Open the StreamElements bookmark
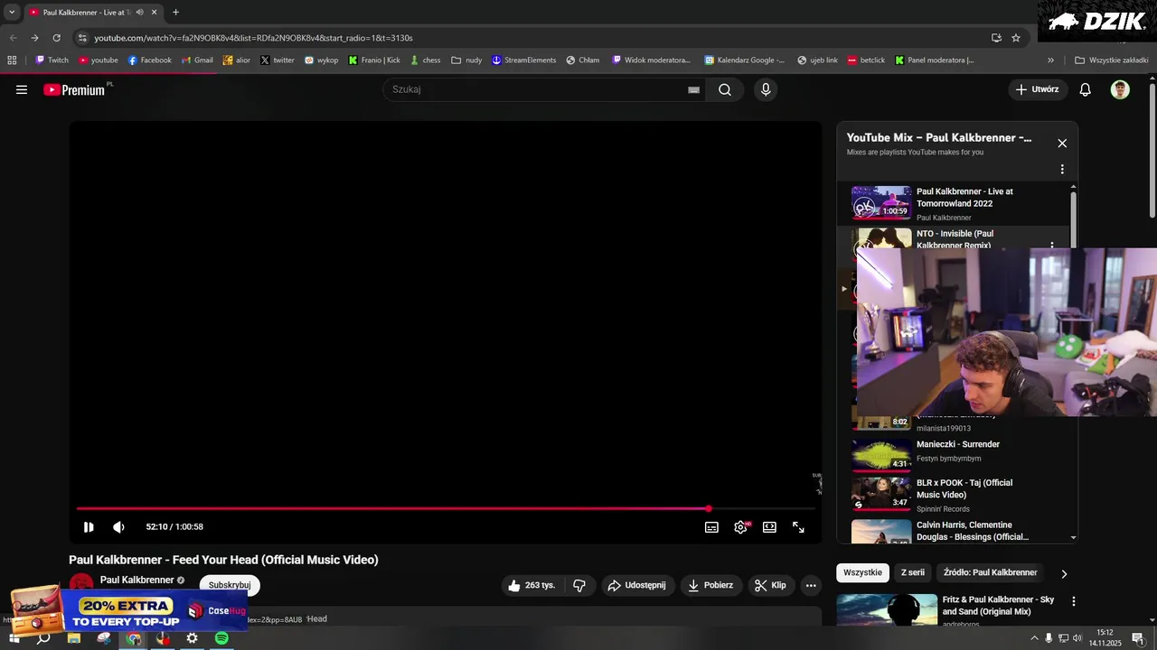Viewport: 1157px width, 650px height. click(x=524, y=60)
